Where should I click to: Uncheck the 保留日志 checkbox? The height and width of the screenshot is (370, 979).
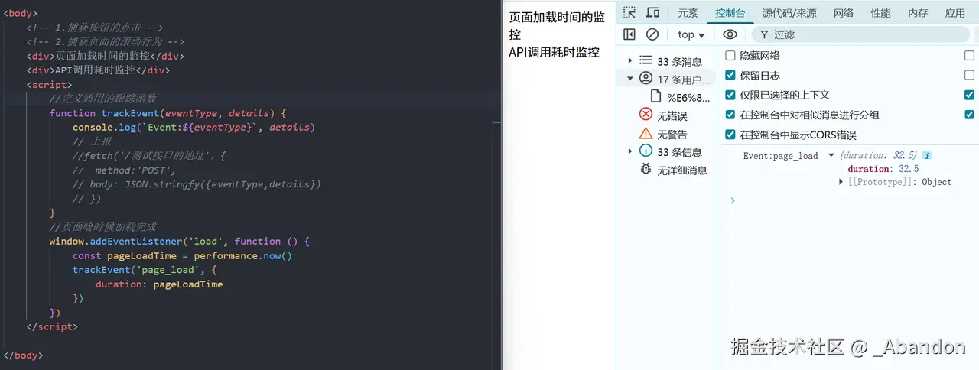[x=730, y=75]
